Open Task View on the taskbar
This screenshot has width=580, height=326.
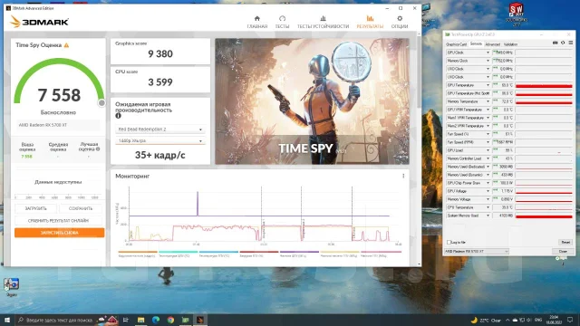[x=126, y=320]
